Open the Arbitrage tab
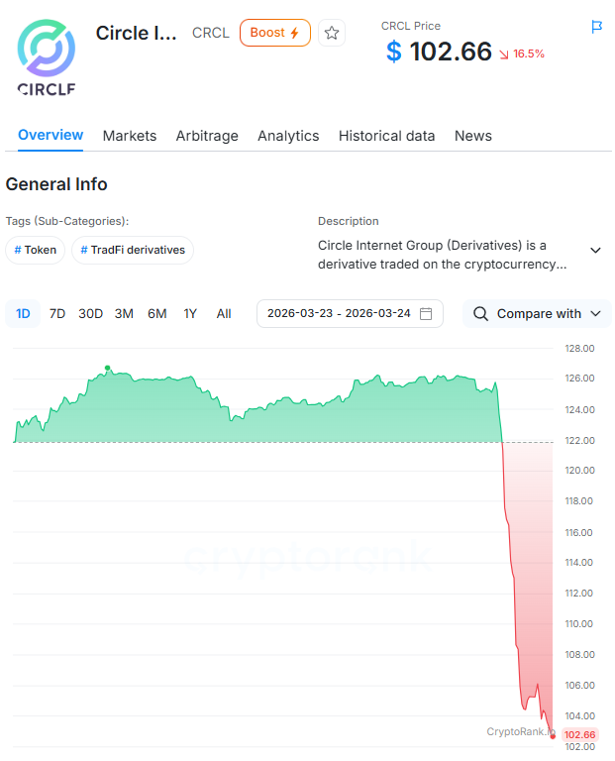 point(207,136)
